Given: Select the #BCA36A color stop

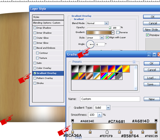Looking at the screenshot, I should coord(73,132).
